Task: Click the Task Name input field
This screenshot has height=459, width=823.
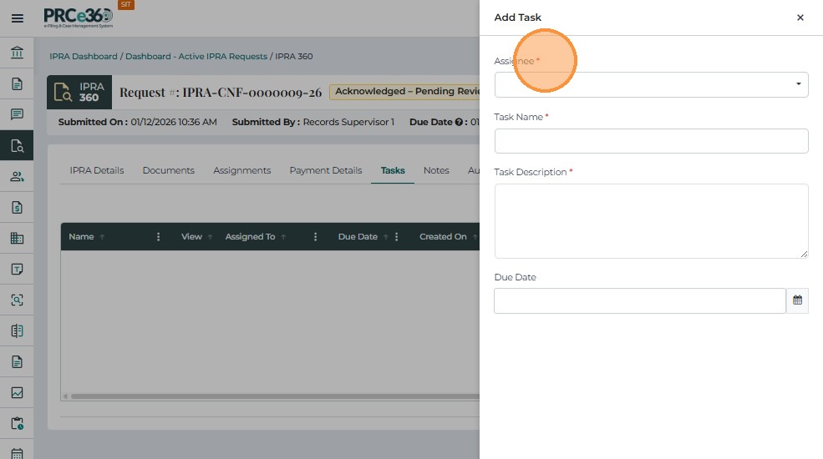Action: click(x=651, y=141)
